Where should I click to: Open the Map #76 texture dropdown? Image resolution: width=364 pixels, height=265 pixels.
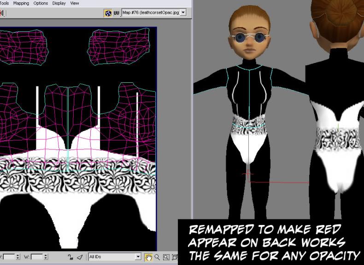[x=183, y=12]
